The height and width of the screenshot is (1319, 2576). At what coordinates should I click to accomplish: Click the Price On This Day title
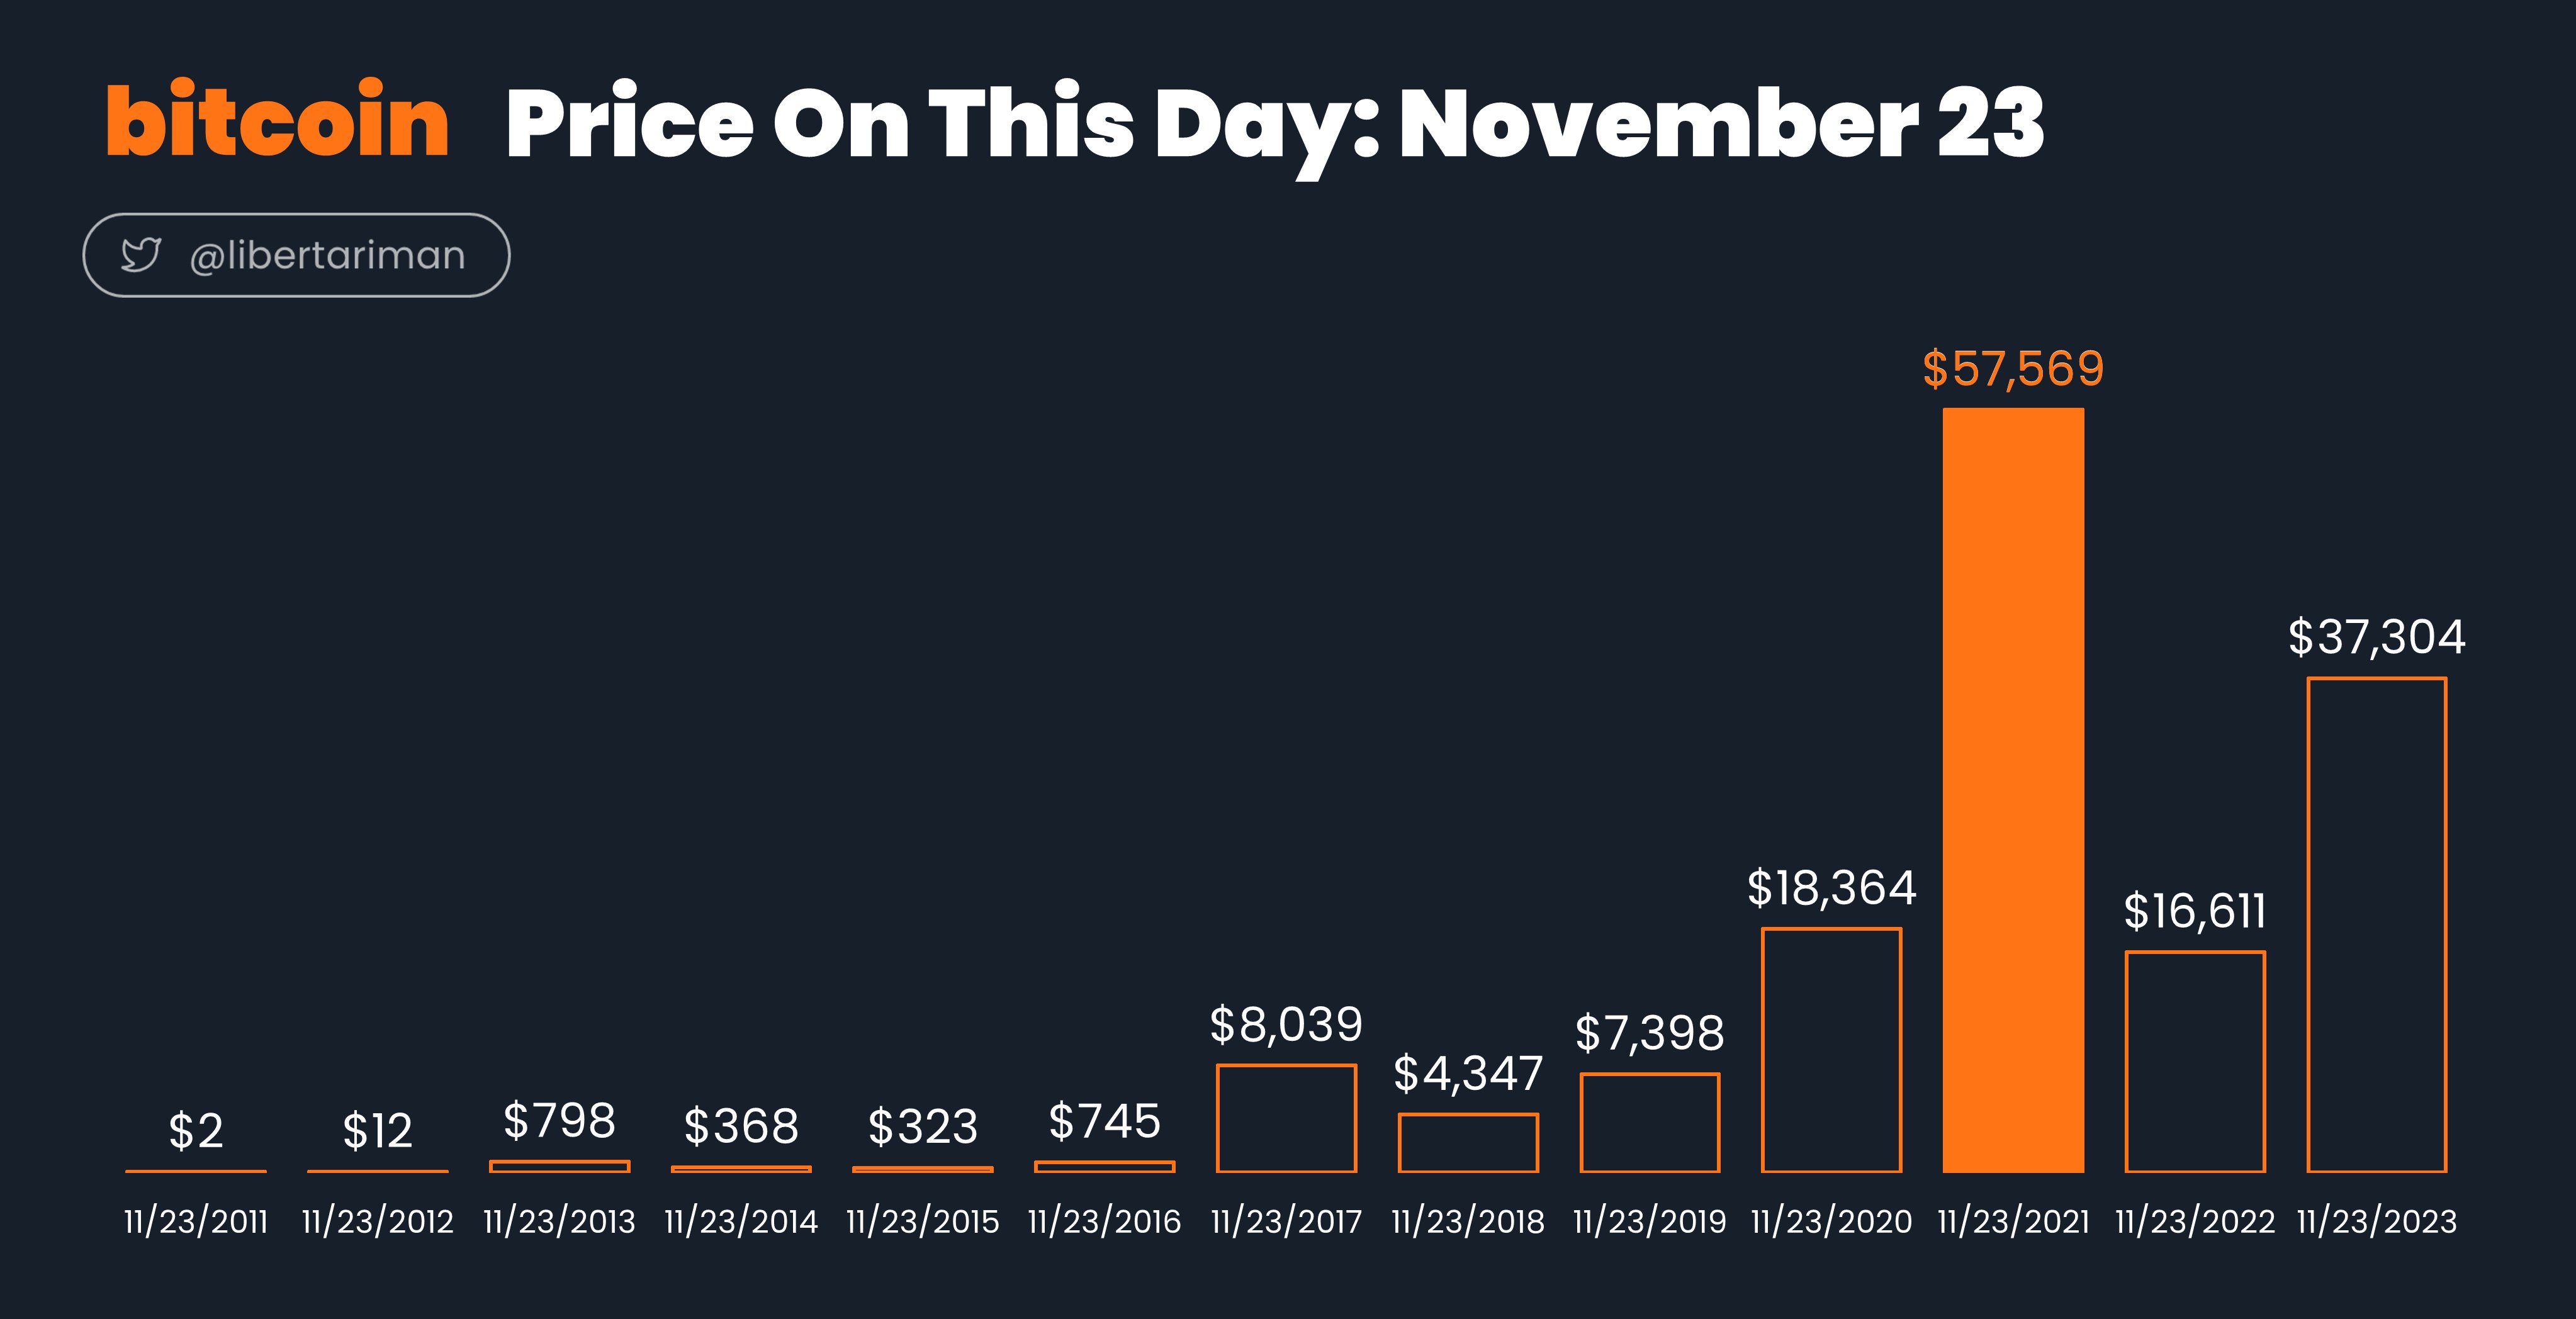[1275, 125]
